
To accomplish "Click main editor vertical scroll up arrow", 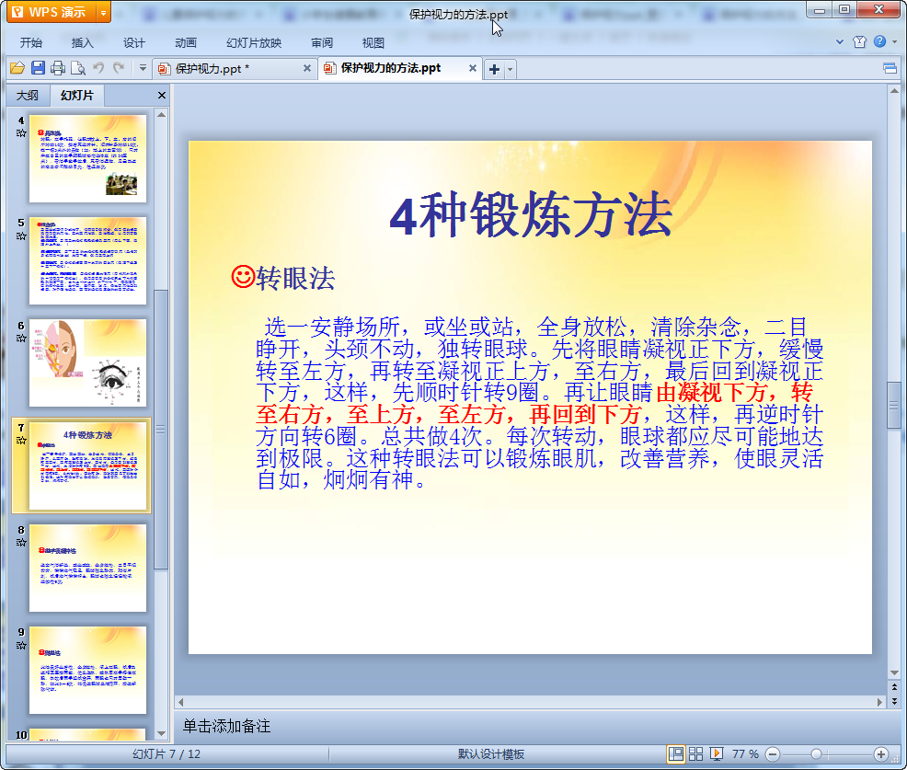I will [894, 91].
